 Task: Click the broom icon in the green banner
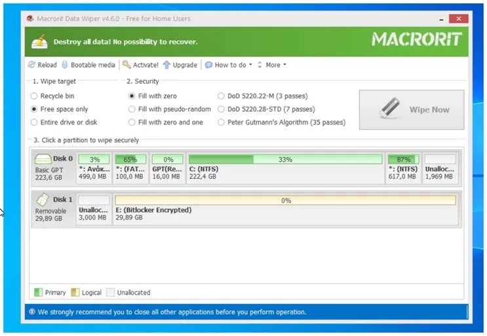click(40, 42)
